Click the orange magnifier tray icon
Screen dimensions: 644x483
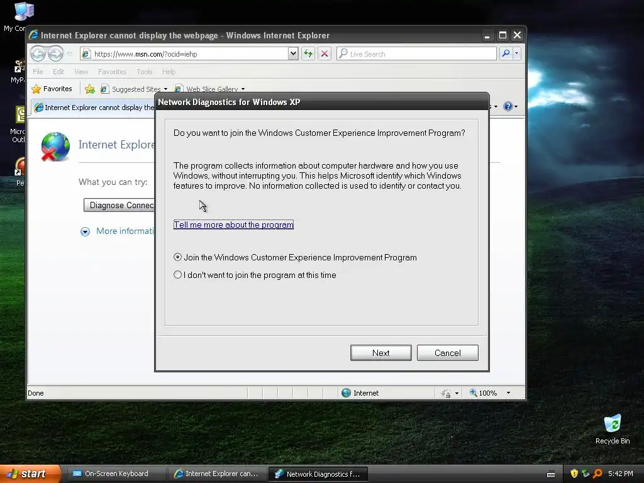point(597,474)
